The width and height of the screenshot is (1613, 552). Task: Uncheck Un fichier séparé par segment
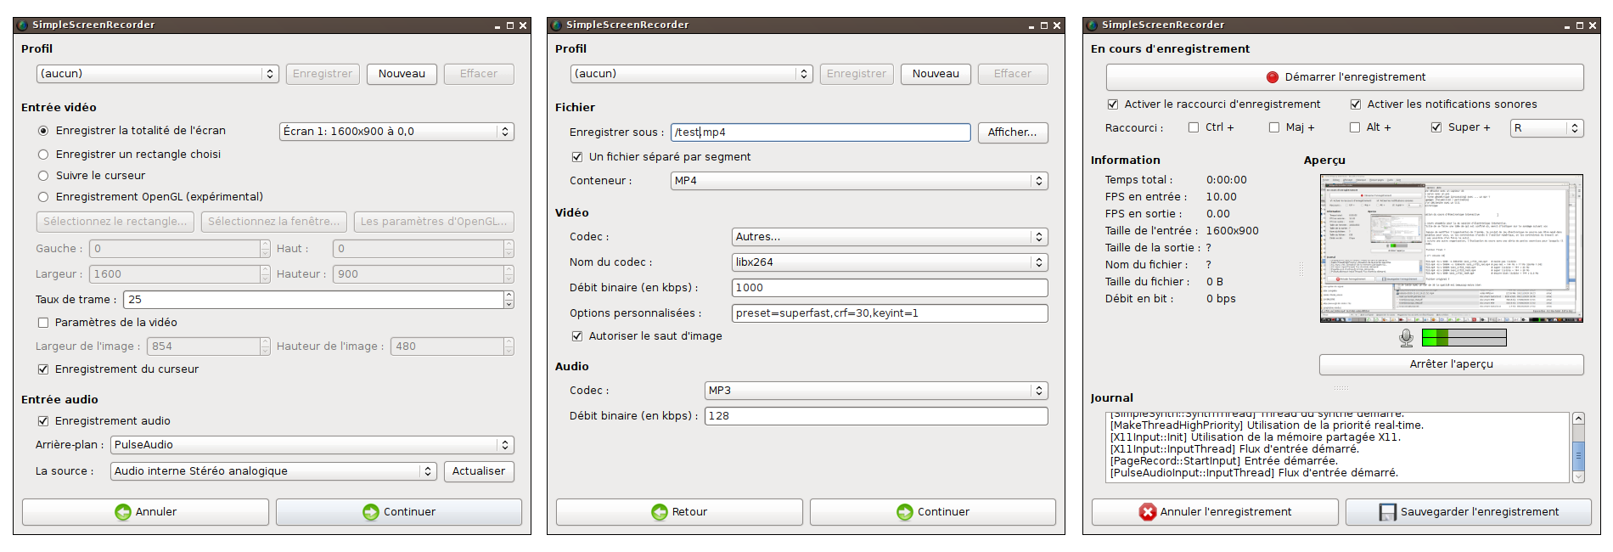pos(577,157)
